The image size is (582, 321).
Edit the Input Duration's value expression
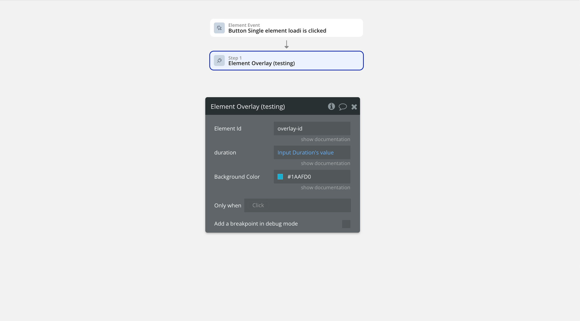click(305, 153)
